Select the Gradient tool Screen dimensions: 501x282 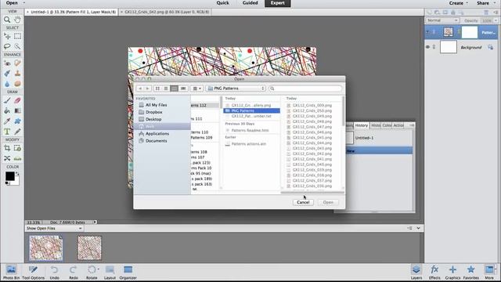[17, 110]
